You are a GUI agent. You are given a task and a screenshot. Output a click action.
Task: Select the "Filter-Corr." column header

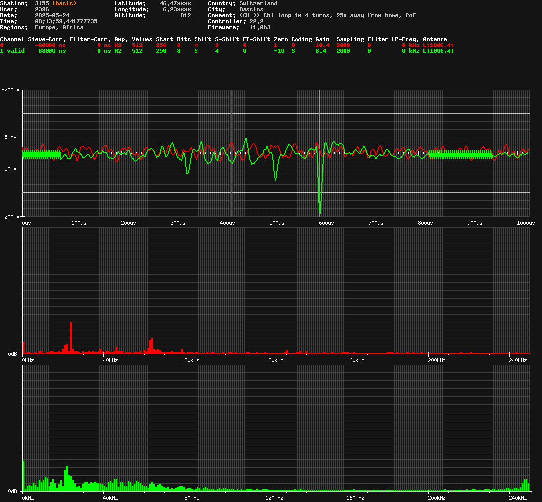[90, 39]
